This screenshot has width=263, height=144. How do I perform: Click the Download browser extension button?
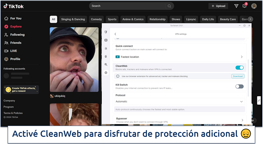[238, 76]
